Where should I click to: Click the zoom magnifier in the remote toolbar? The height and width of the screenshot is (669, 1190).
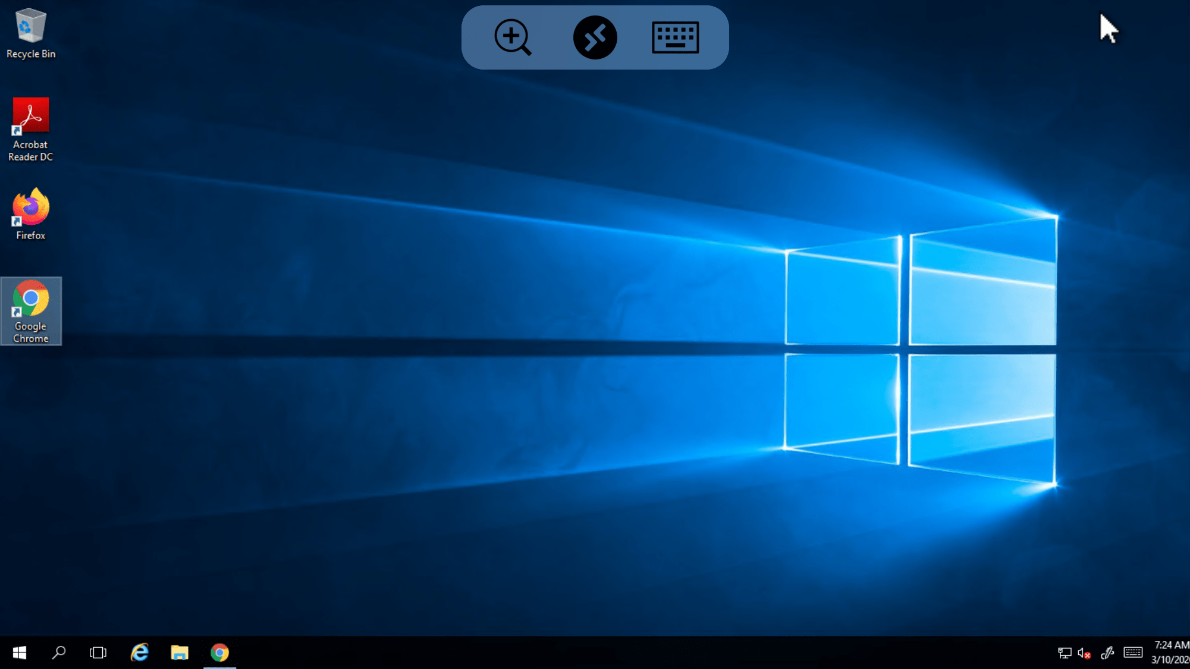pos(513,37)
